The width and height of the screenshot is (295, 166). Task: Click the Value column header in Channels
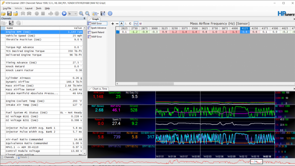pos(71,28)
